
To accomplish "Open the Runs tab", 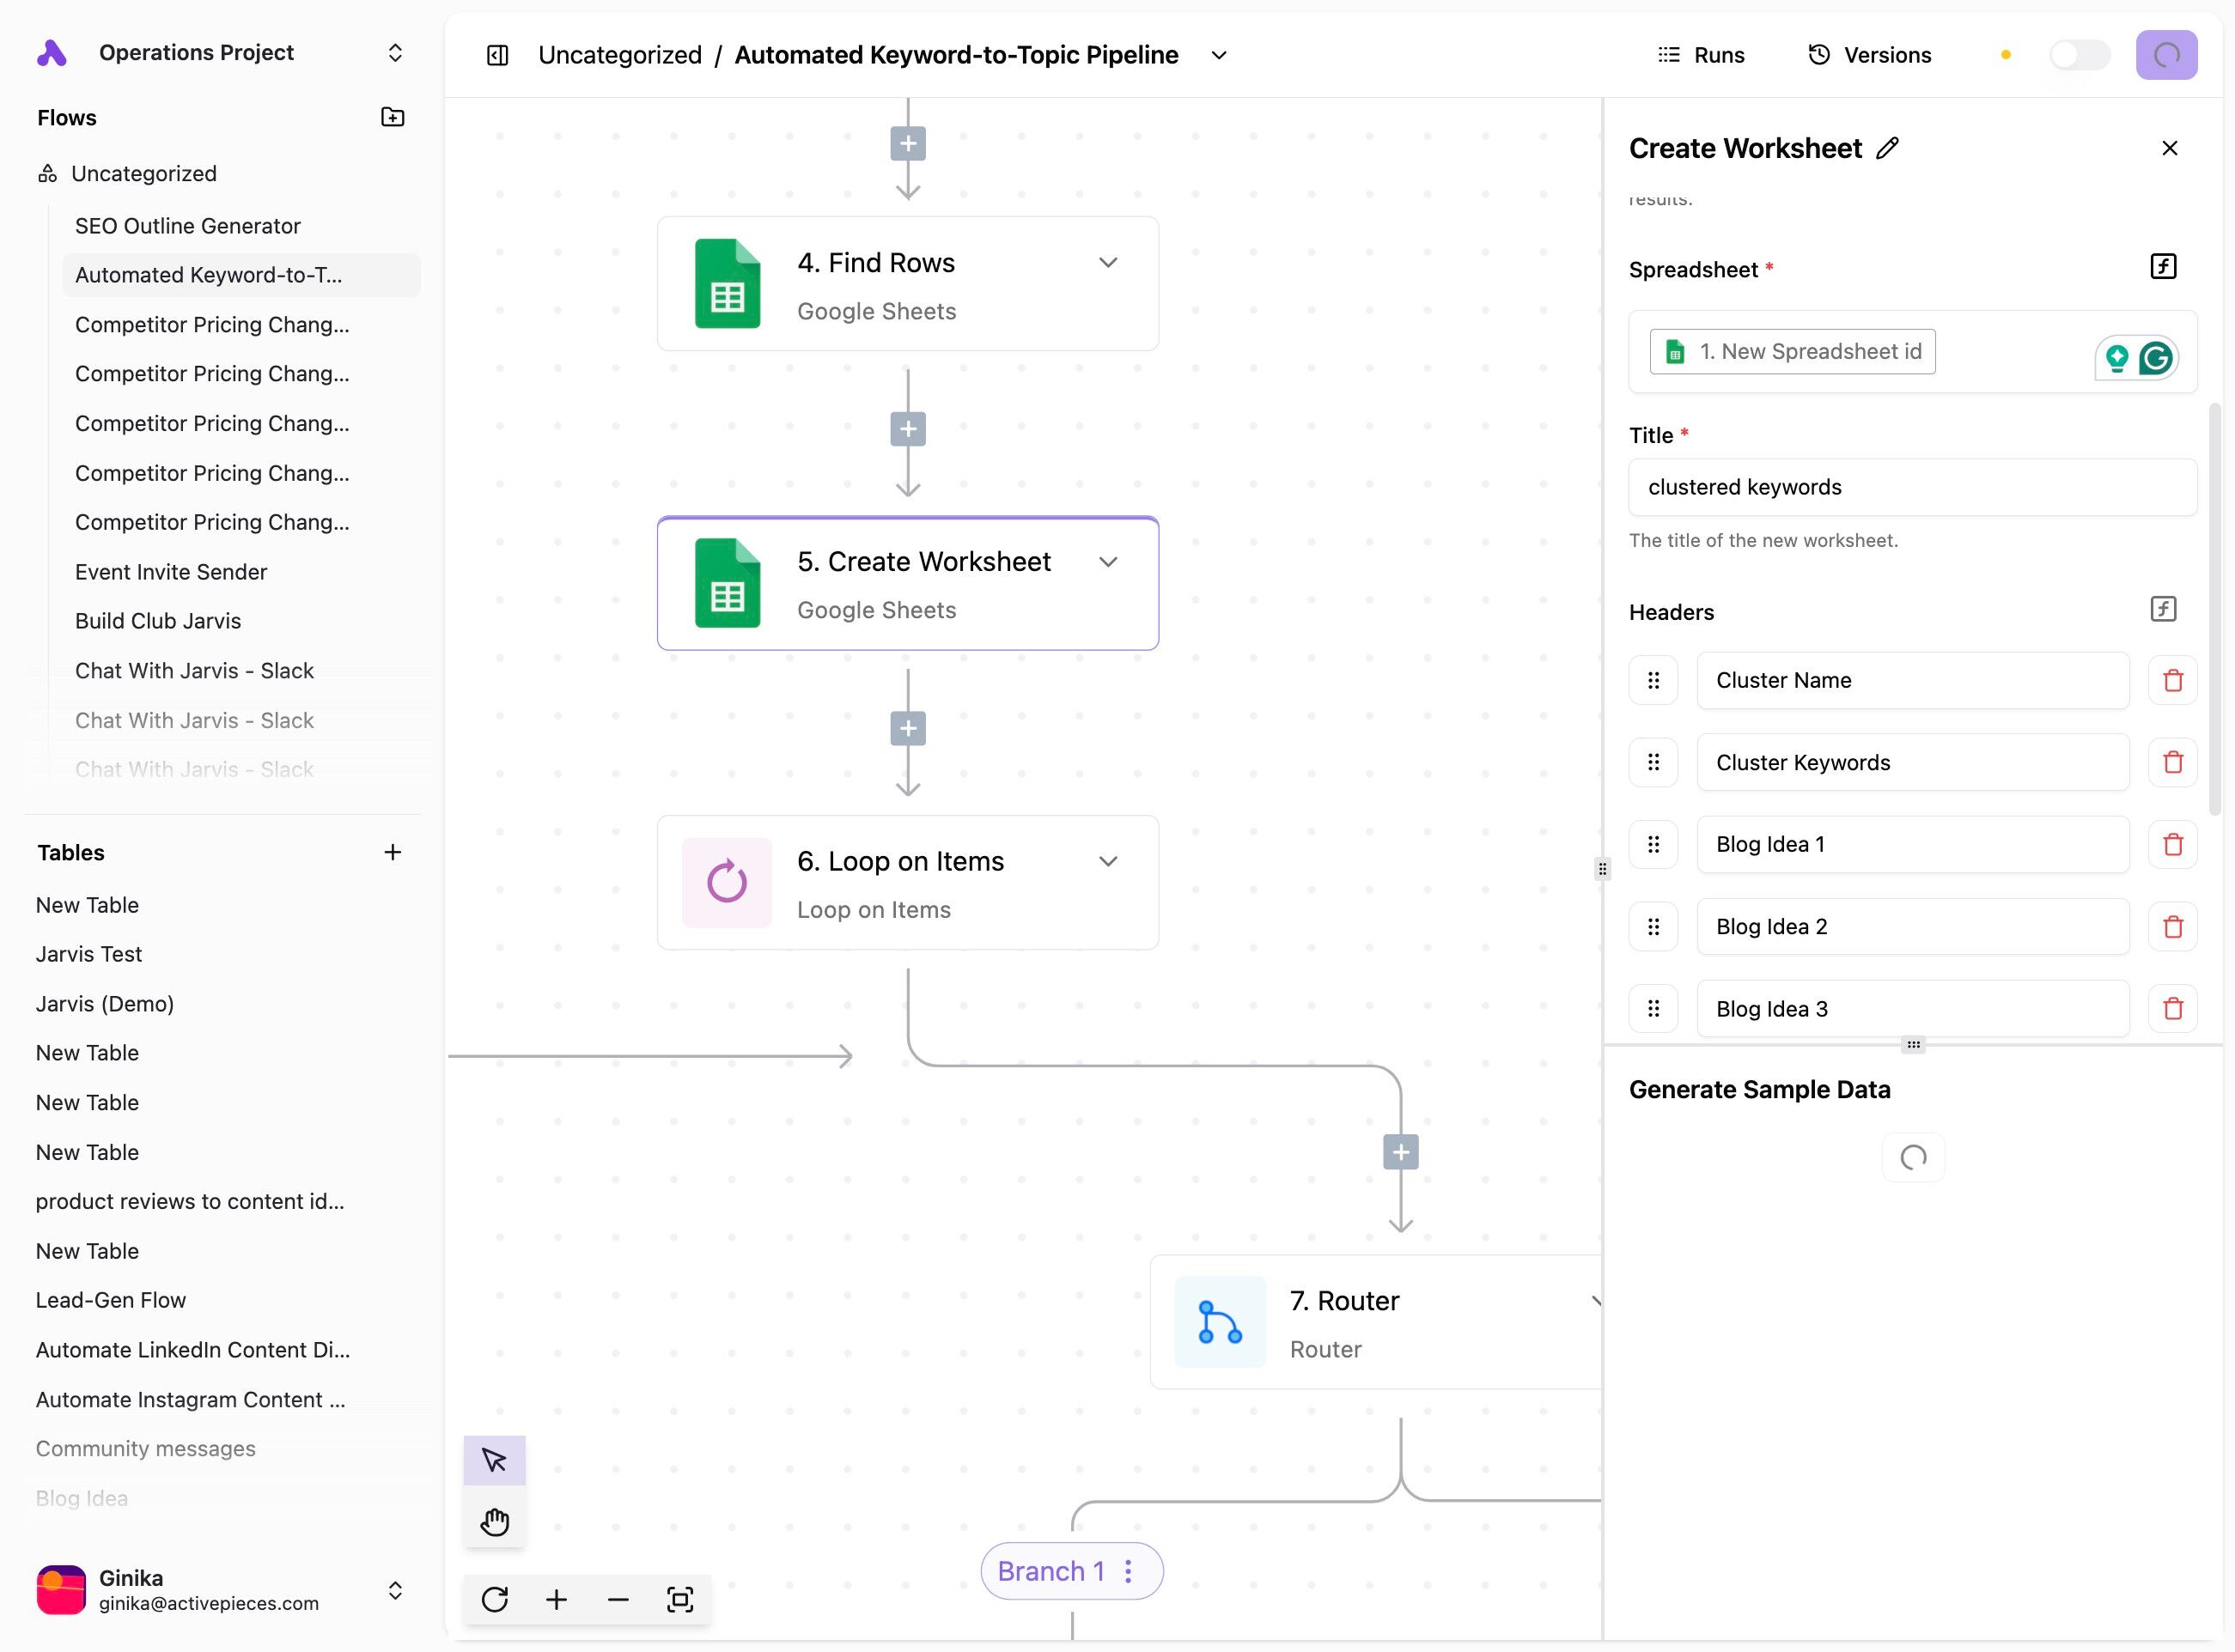I will pos(1701,55).
